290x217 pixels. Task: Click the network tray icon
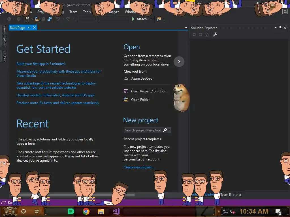(x=225, y=211)
